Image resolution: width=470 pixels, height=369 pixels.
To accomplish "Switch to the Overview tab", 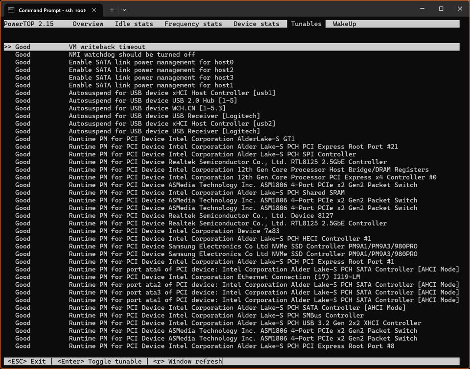I will tap(88, 24).
